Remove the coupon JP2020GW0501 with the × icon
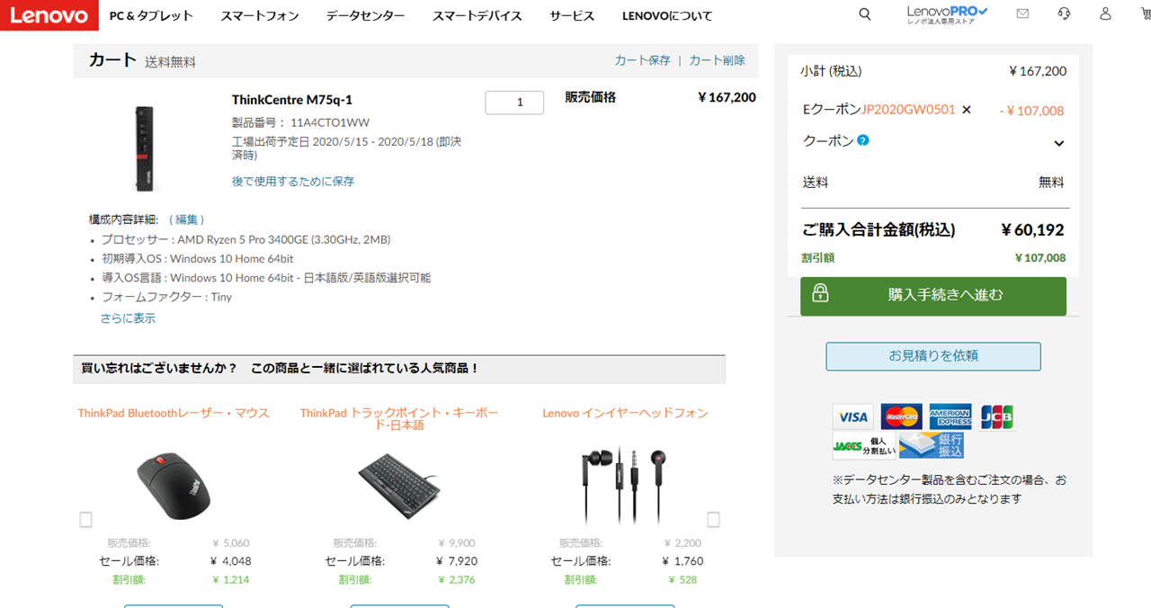 (x=967, y=110)
